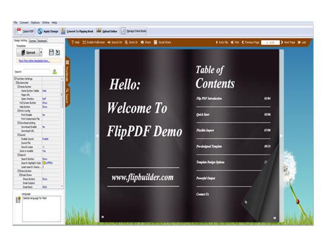Collapse the Search node in the settings tree
324x247 pixels.
18,155
